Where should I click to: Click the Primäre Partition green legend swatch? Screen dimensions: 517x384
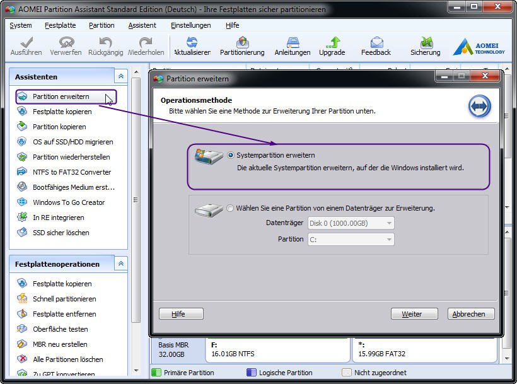(x=156, y=373)
